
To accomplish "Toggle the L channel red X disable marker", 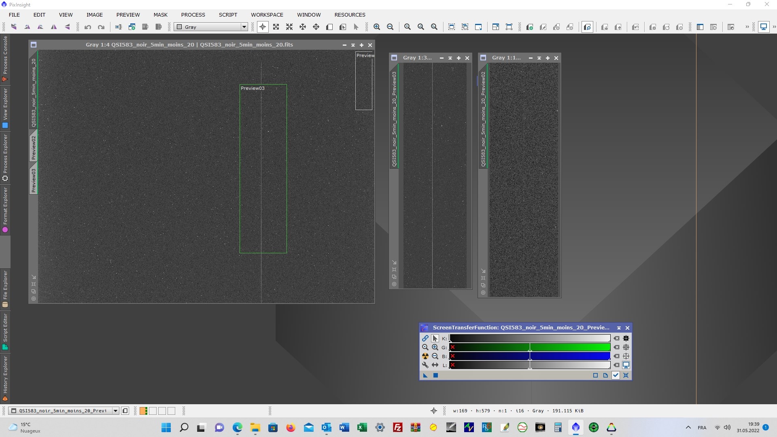I will click(452, 365).
